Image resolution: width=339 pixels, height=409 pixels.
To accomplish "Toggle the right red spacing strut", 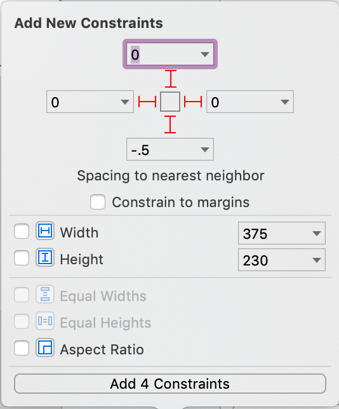I will coord(193,102).
